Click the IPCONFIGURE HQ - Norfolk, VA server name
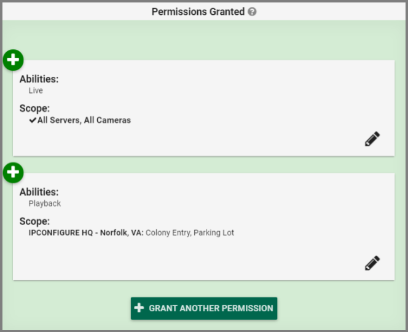 (x=85, y=233)
